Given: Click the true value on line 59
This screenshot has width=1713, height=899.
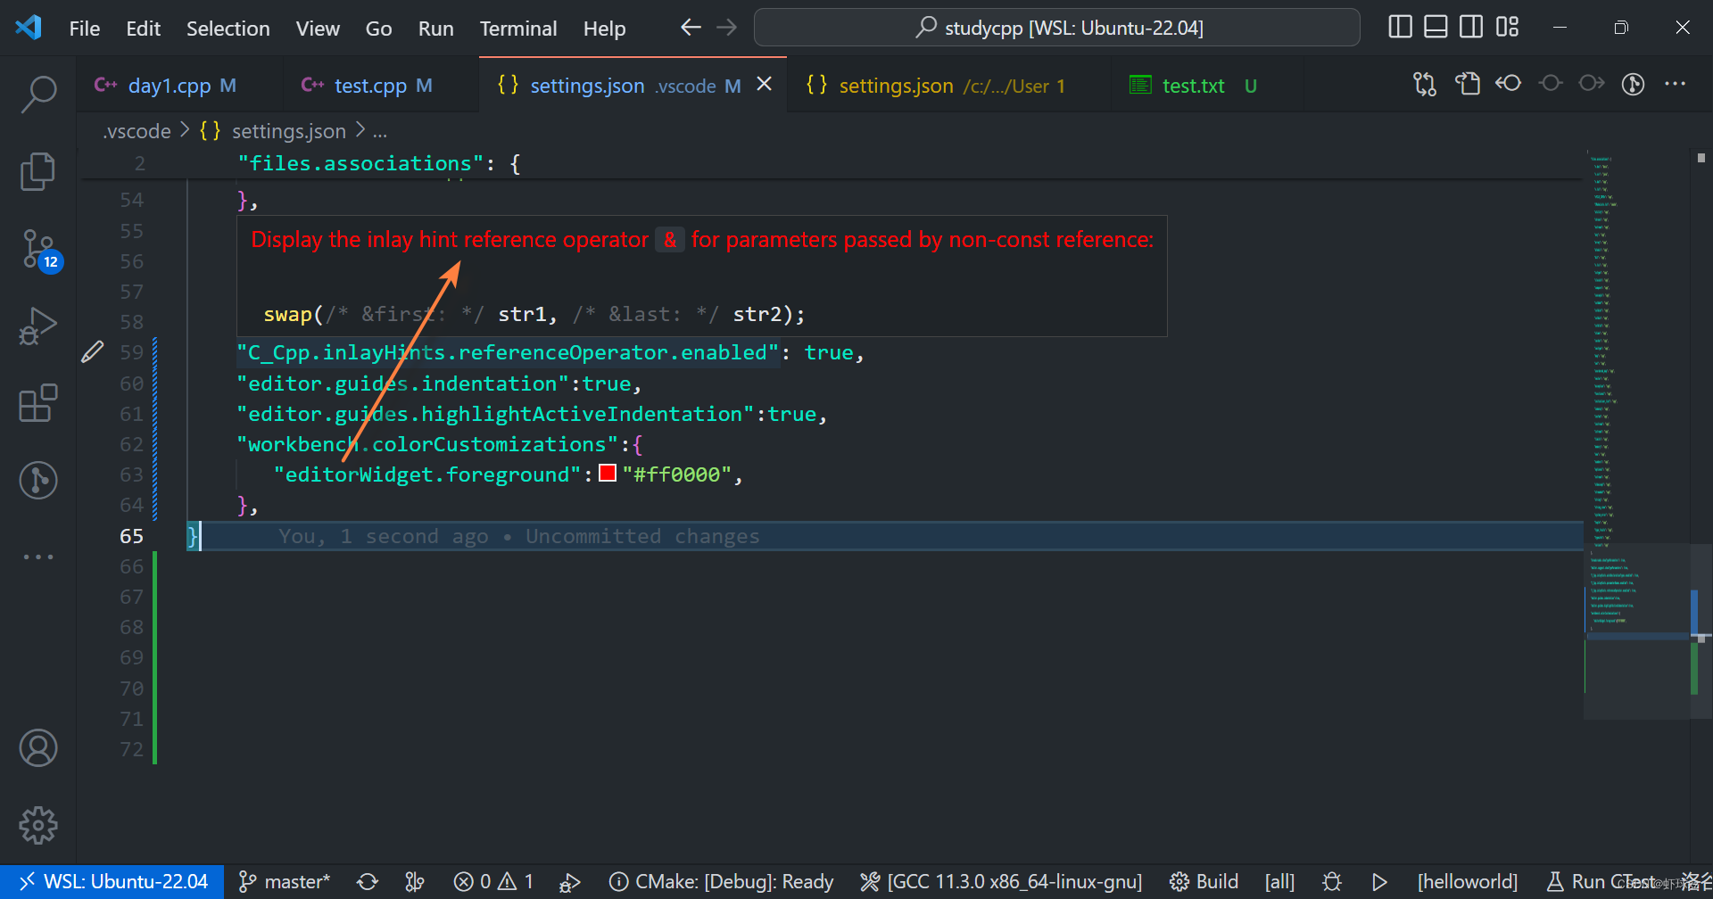Looking at the screenshot, I should click(829, 352).
